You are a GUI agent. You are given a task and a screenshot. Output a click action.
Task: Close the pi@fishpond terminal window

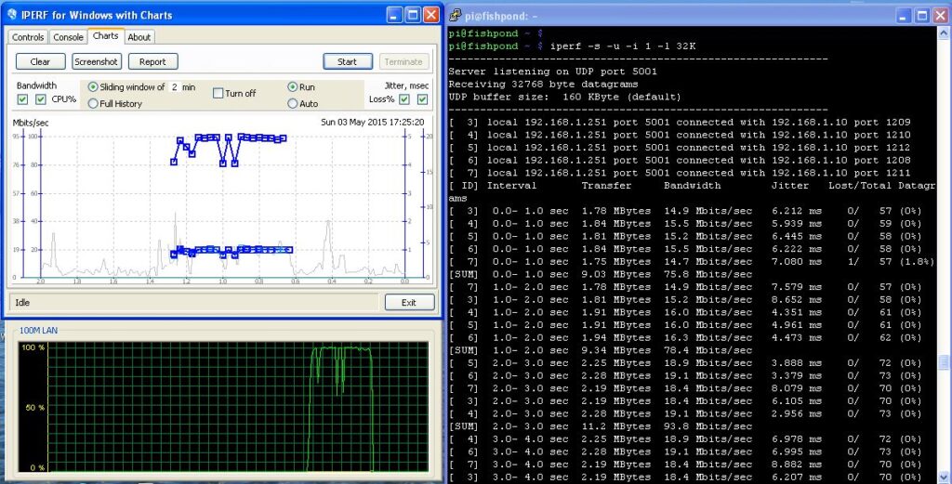click(941, 17)
